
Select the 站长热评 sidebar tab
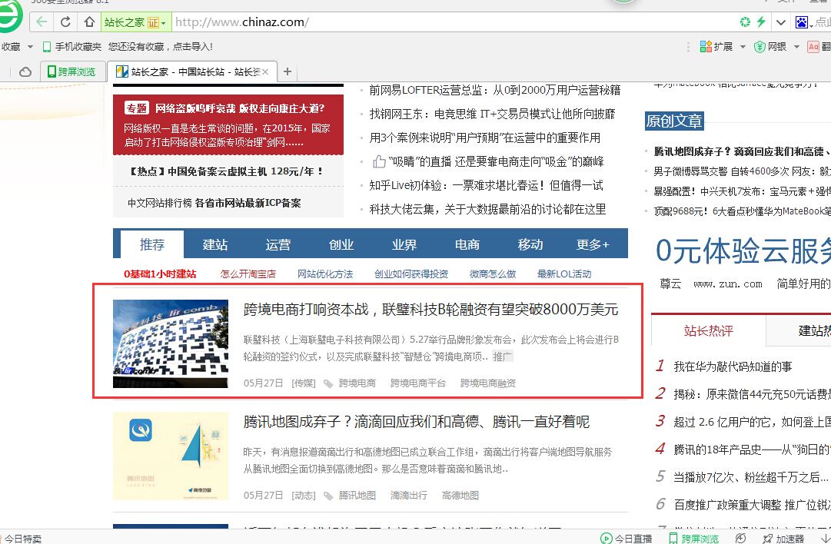pos(709,331)
